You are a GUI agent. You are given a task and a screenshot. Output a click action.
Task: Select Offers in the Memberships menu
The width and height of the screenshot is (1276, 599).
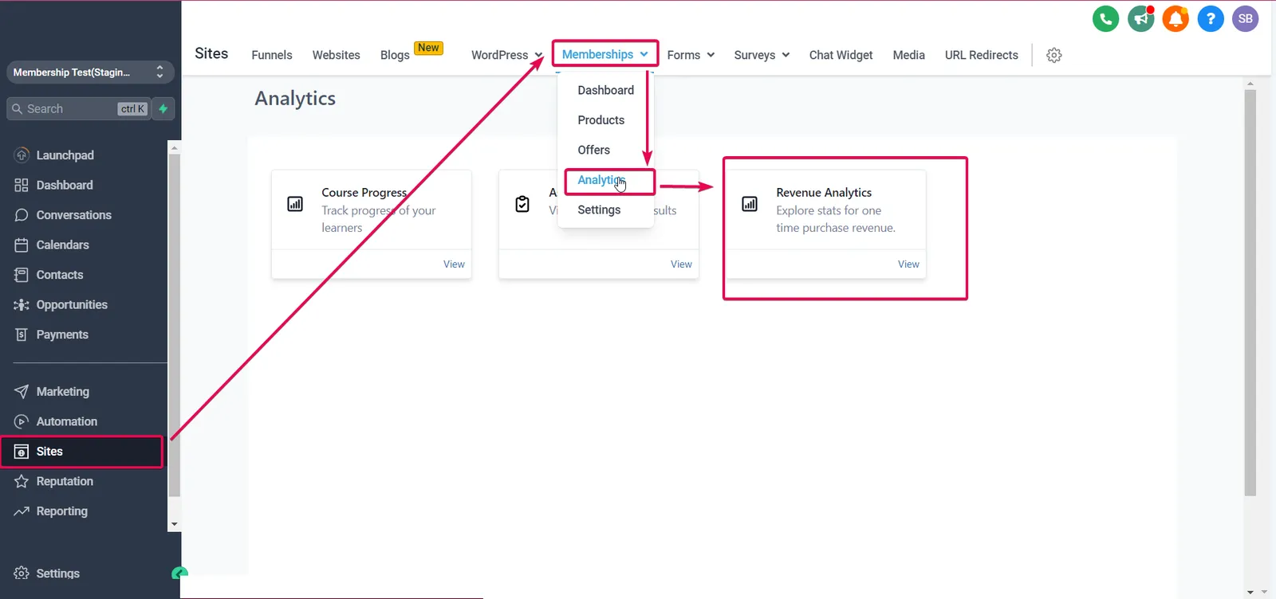click(594, 150)
